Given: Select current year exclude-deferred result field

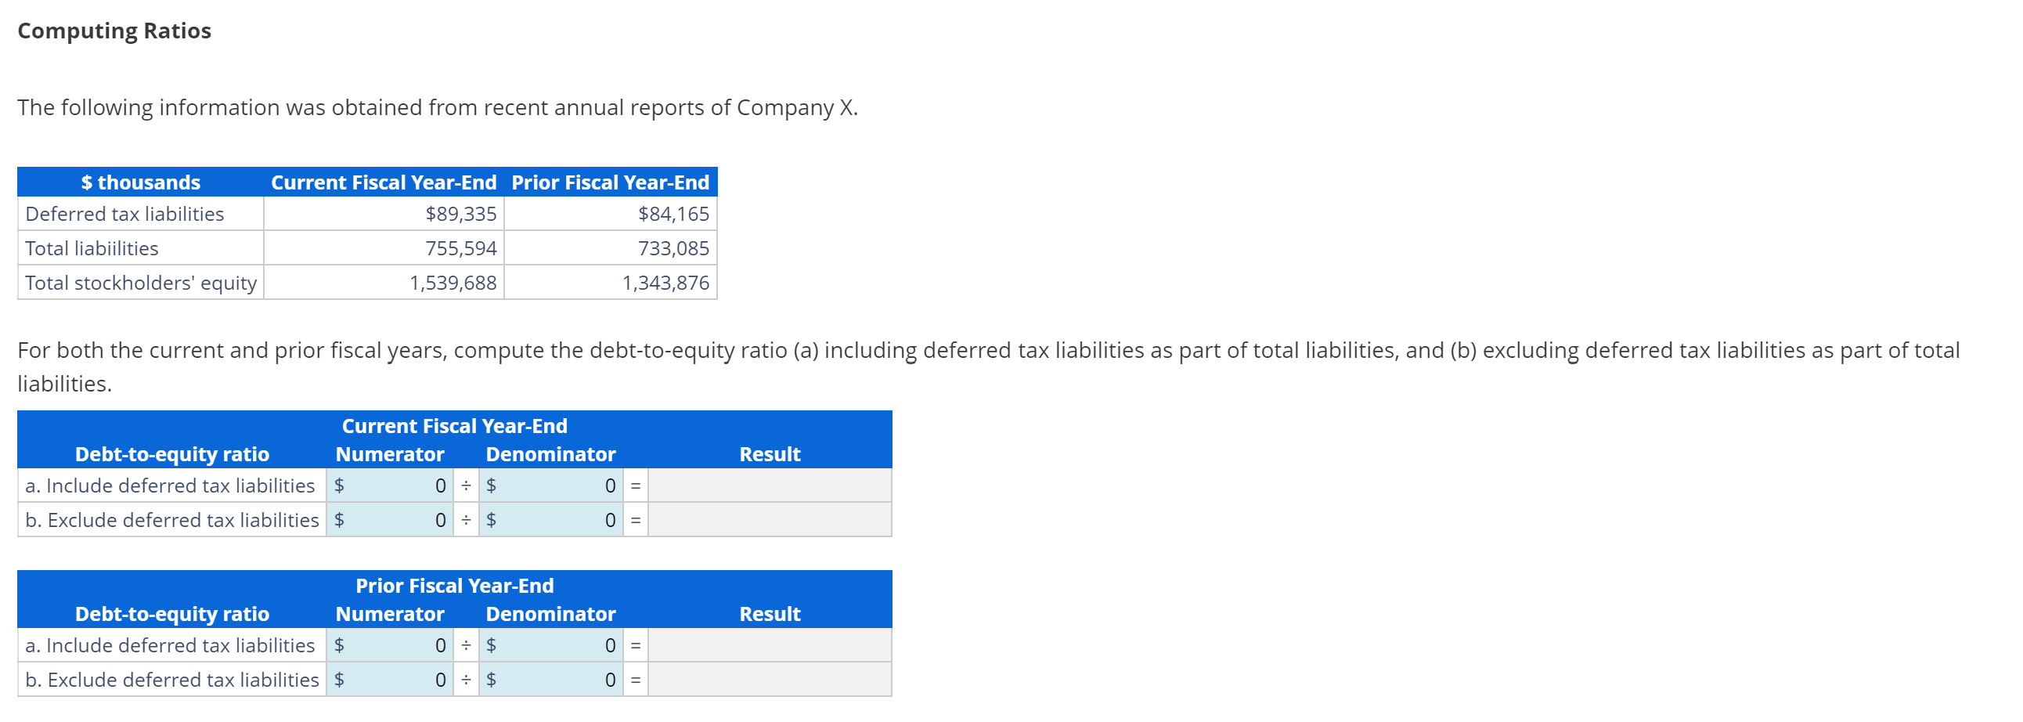Looking at the screenshot, I should tap(770, 520).
